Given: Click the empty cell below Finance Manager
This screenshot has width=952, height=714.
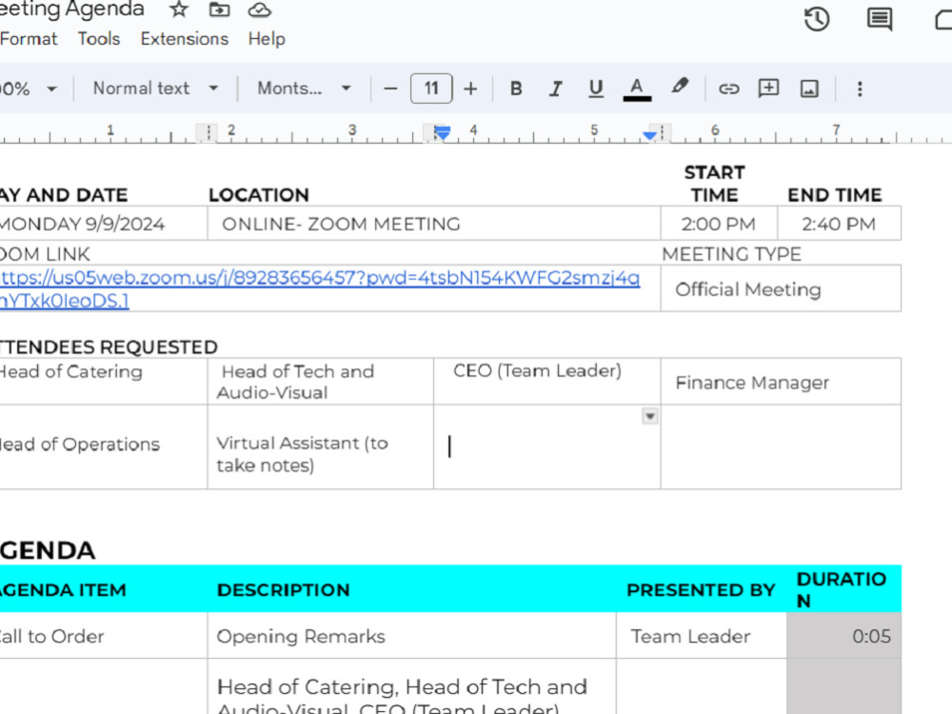Looking at the screenshot, I should click(781, 446).
